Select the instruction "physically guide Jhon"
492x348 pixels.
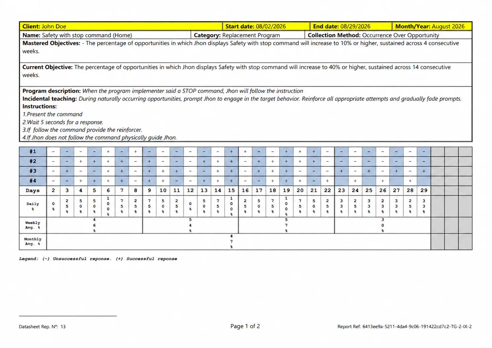pos(99,138)
